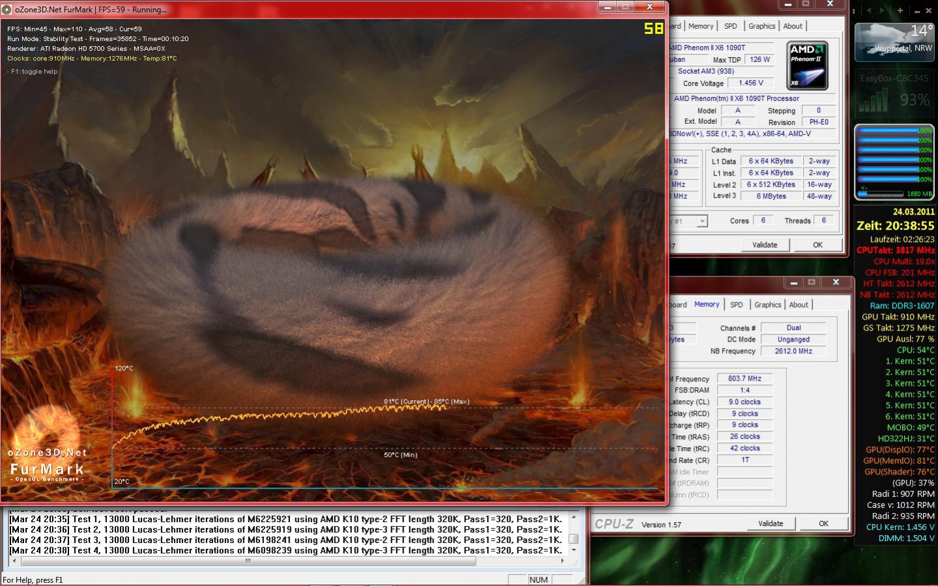This screenshot has height=586, width=938.
Task: Close the gadget sidebar with its X icon
Action: 930,10
